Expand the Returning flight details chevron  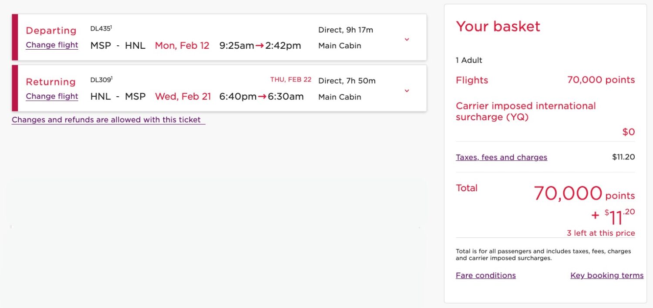[x=407, y=91]
